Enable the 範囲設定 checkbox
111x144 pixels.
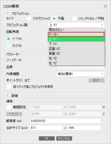tap(9, 107)
